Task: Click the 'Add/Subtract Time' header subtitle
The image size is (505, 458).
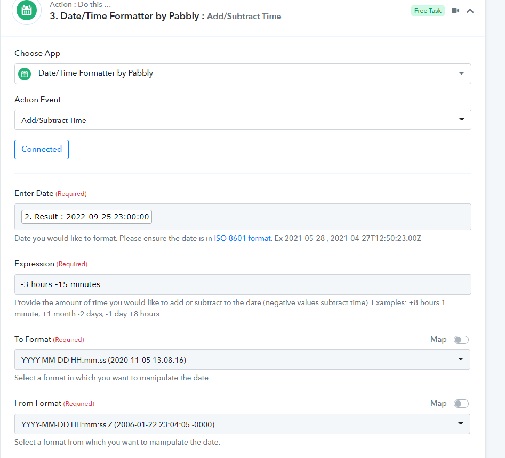Action: click(244, 17)
